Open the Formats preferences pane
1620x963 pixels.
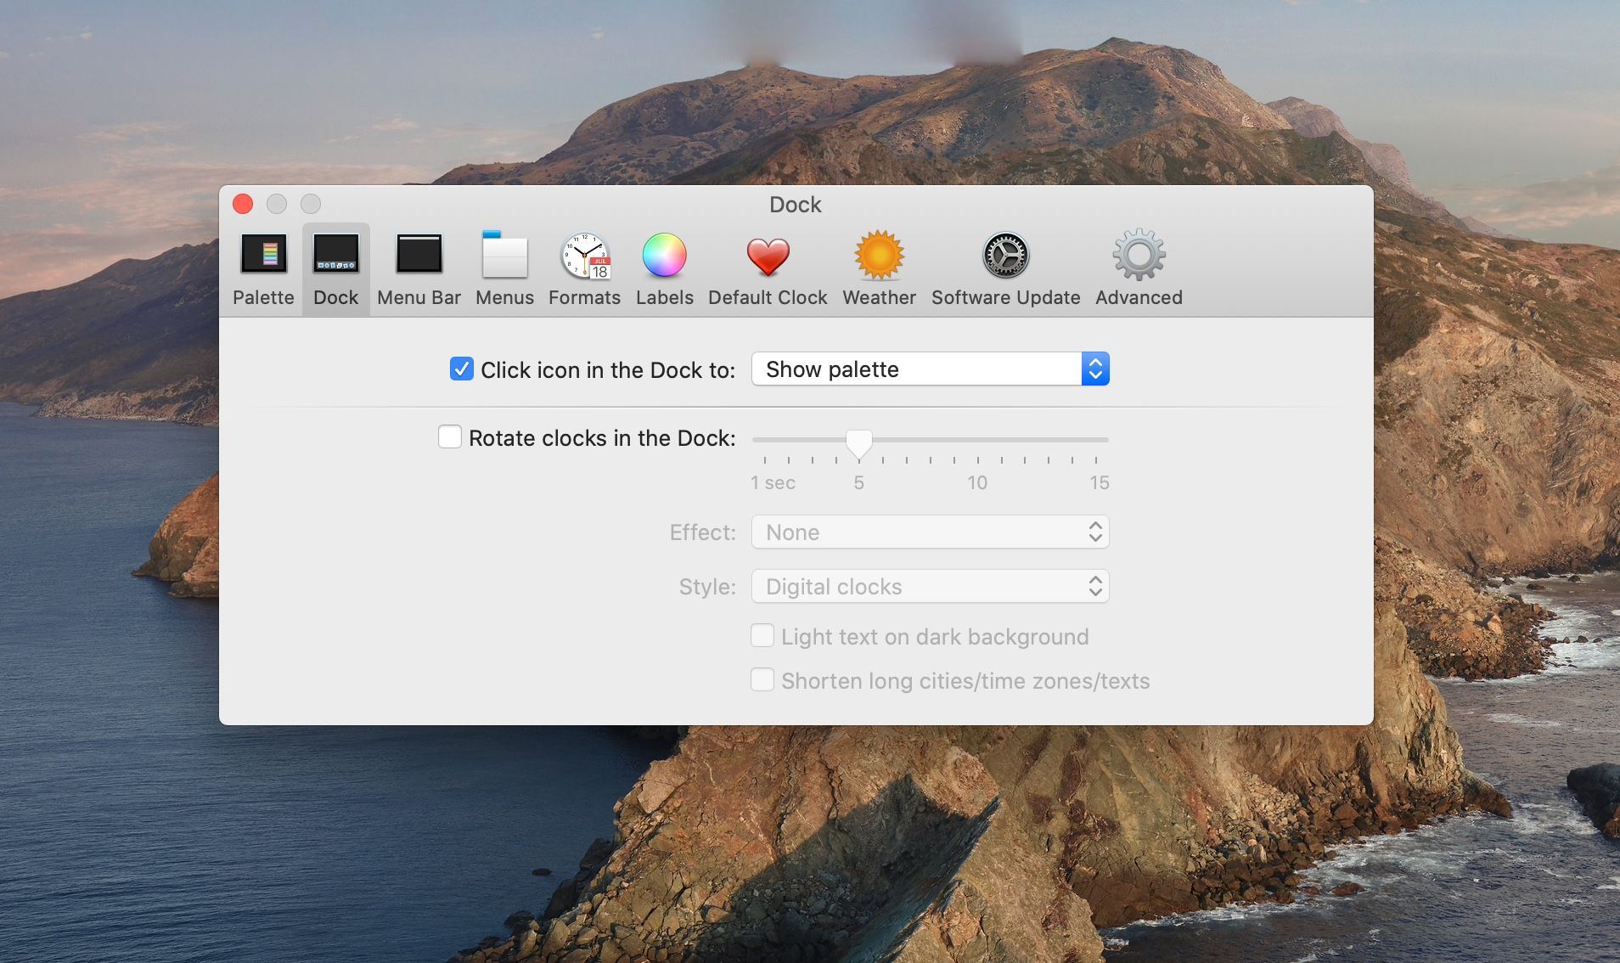pos(583,267)
